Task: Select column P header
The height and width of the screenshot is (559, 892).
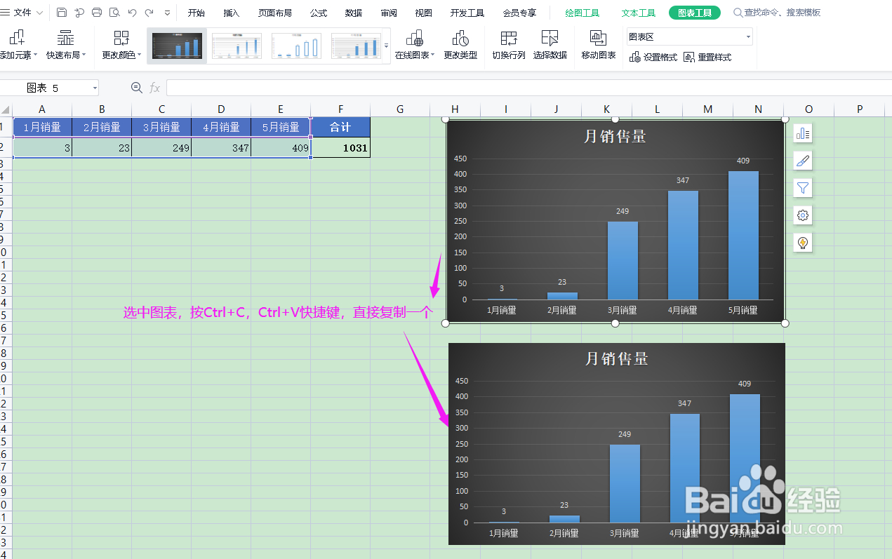Action: tap(860, 109)
